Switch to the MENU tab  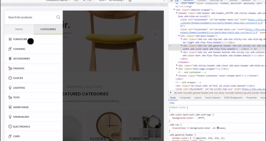(19, 29)
